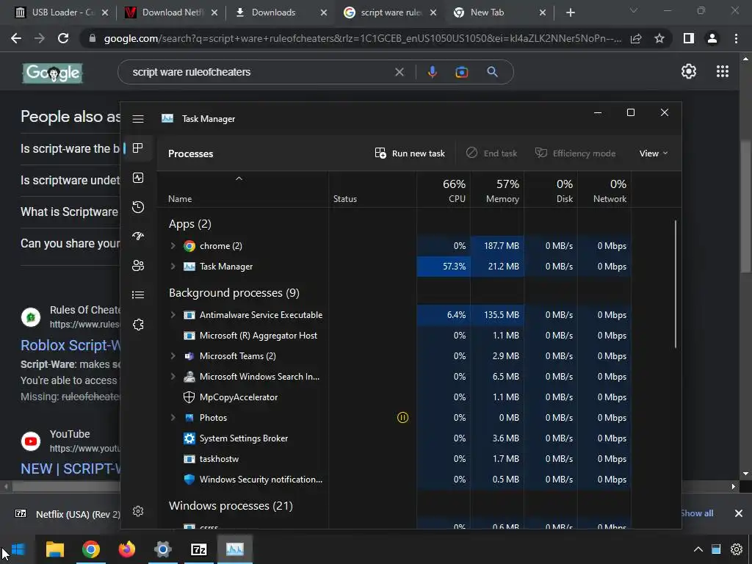This screenshot has height=564, width=752.
Task: Open the Netflix (USA) downloaded file
Action: point(67,514)
